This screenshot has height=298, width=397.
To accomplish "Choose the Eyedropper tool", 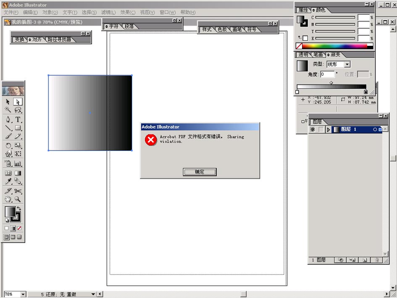I will [x=8, y=181].
